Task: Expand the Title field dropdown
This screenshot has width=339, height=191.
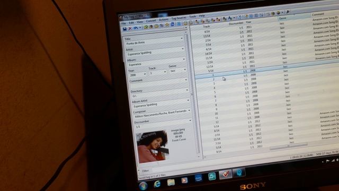Action: [181, 39]
